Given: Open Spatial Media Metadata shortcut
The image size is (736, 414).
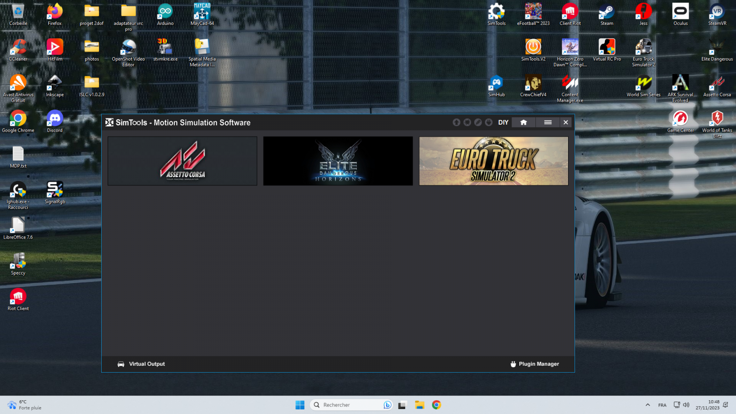Looking at the screenshot, I should pos(202,53).
